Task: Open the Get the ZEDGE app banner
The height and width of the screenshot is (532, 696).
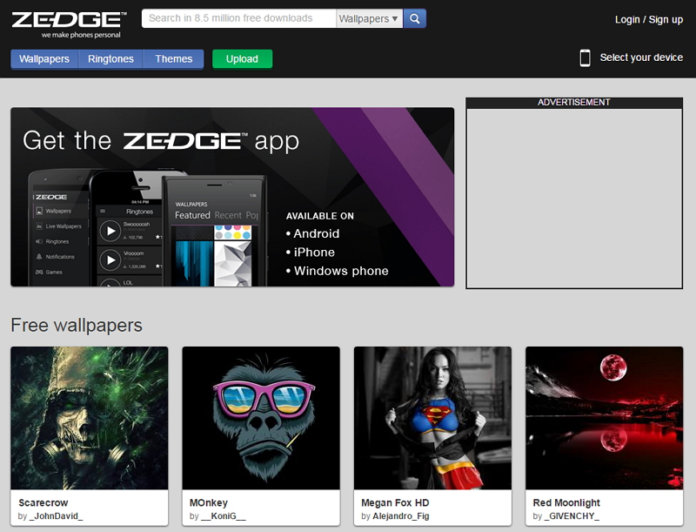Action: 232,197
